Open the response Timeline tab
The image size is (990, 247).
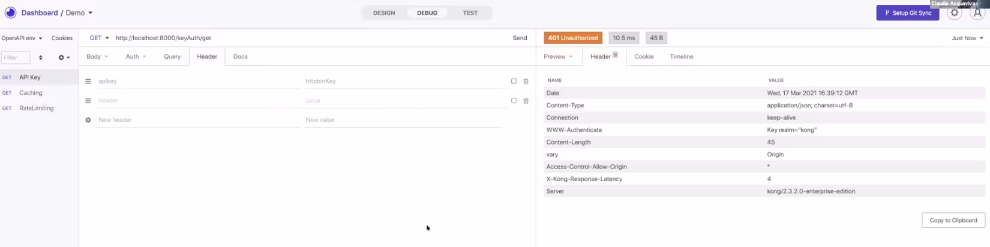coord(681,56)
